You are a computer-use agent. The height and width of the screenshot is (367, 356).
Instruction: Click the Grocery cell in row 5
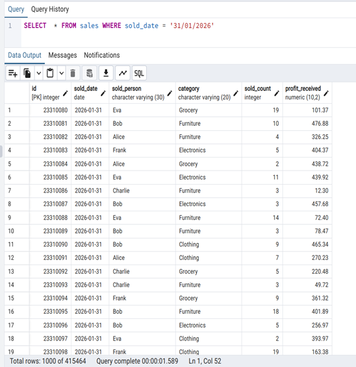(x=209, y=164)
